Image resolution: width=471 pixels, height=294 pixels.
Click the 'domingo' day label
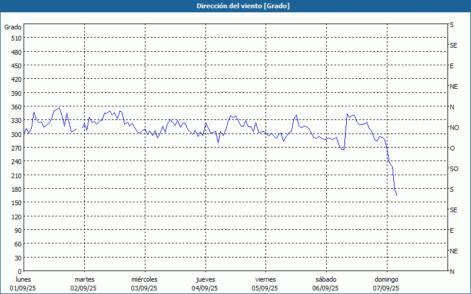point(386,279)
